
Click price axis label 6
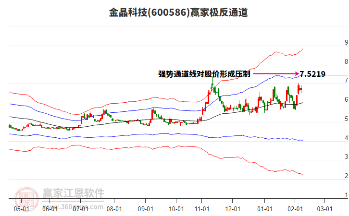(x=346, y=99)
